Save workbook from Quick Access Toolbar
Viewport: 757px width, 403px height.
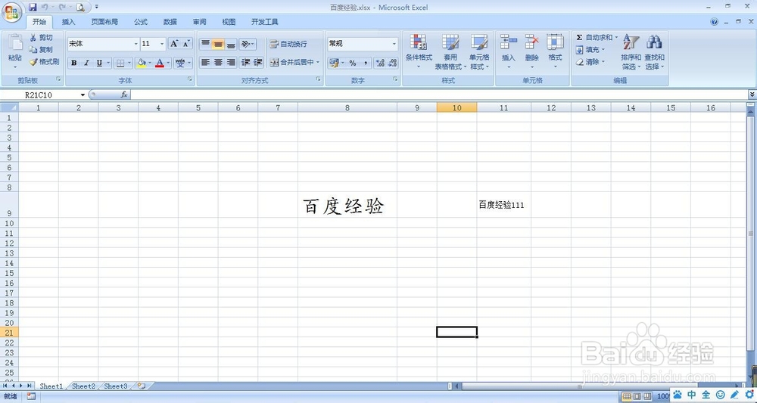tap(33, 8)
